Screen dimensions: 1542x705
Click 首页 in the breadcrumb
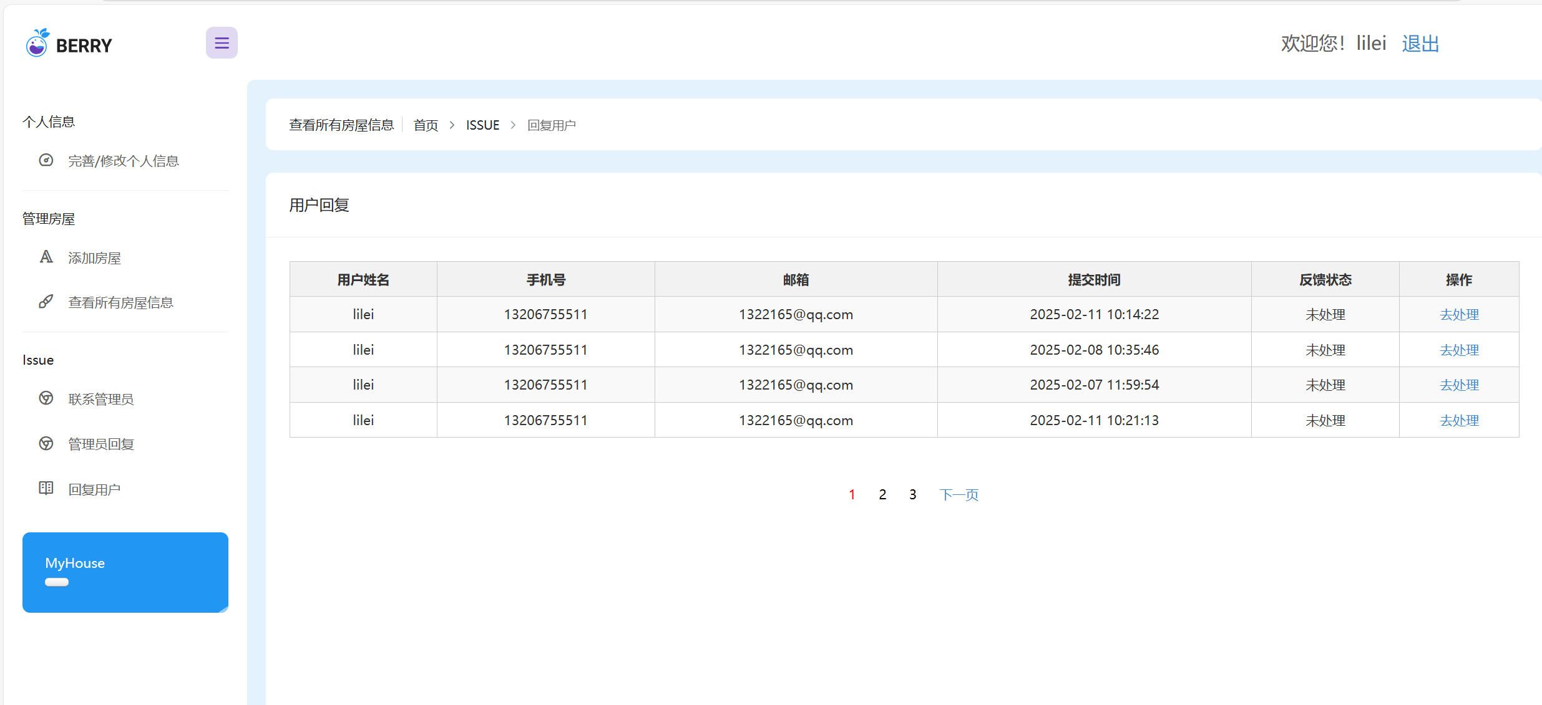coord(426,125)
